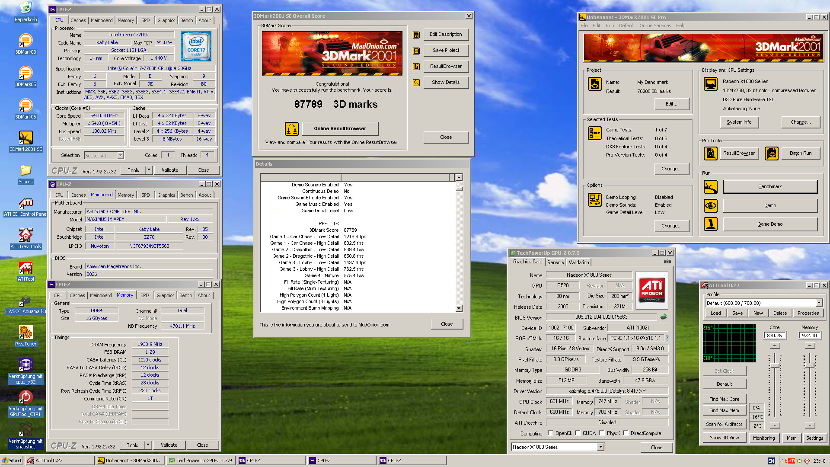Open the ATI Tray Tools icon
The width and height of the screenshot is (830, 467).
click(26, 236)
